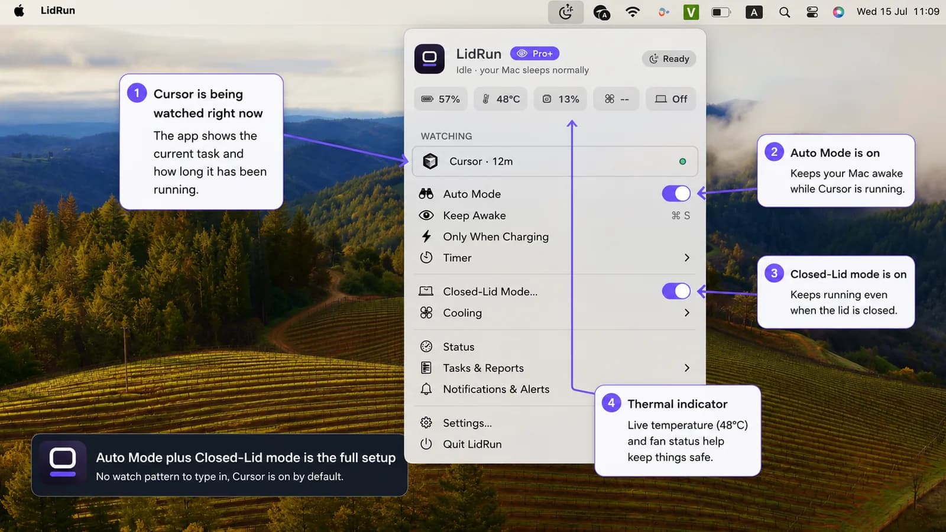Click the colorful dots icon in menu bar
This screenshot has height=532, width=946.
663,12
